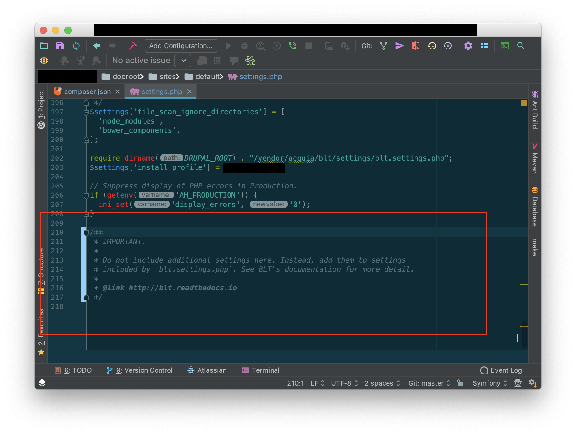Screen dimensions: 576x435
Task: Click the yellow inspection indicator square
Action: click(524, 103)
